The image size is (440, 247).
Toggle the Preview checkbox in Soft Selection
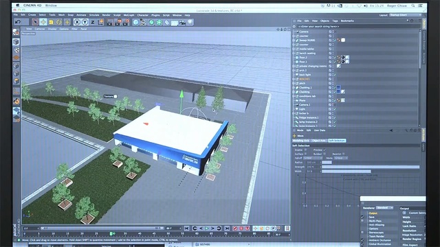(x=324, y=150)
